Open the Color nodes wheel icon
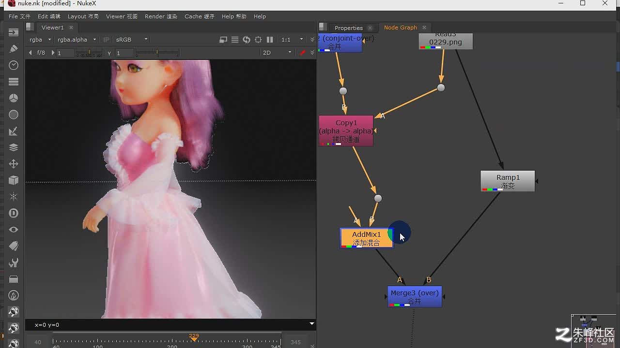The width and height of the screenshot is (620, 348). click(14, 98)
